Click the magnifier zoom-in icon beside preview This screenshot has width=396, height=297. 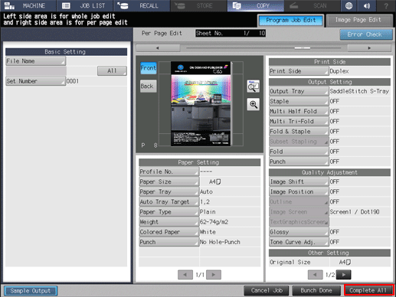pos(254,104)
